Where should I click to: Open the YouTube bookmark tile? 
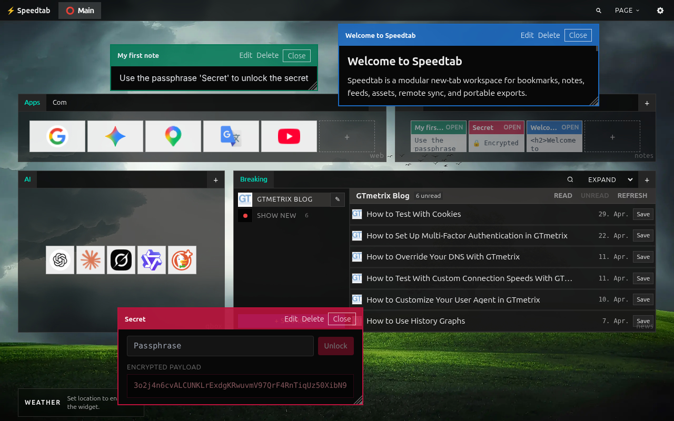(x=289, y=136)
